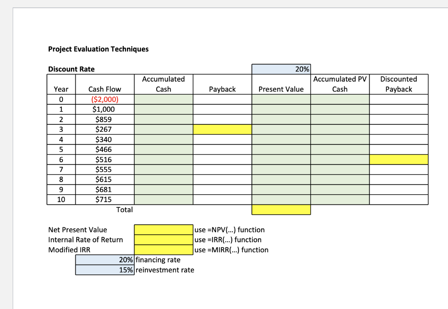This screenshot has width=448, height=309.
Task: Select the "Accumulated Cash" column header
Action: coord(164,84)
